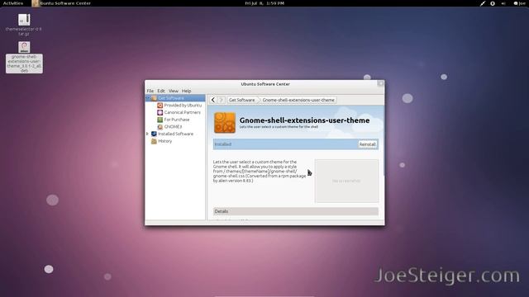The width and height of the screenshot is (529, 297).
Task: Click the Get Software breadcrumb button
Action: (x=241, y=100)
